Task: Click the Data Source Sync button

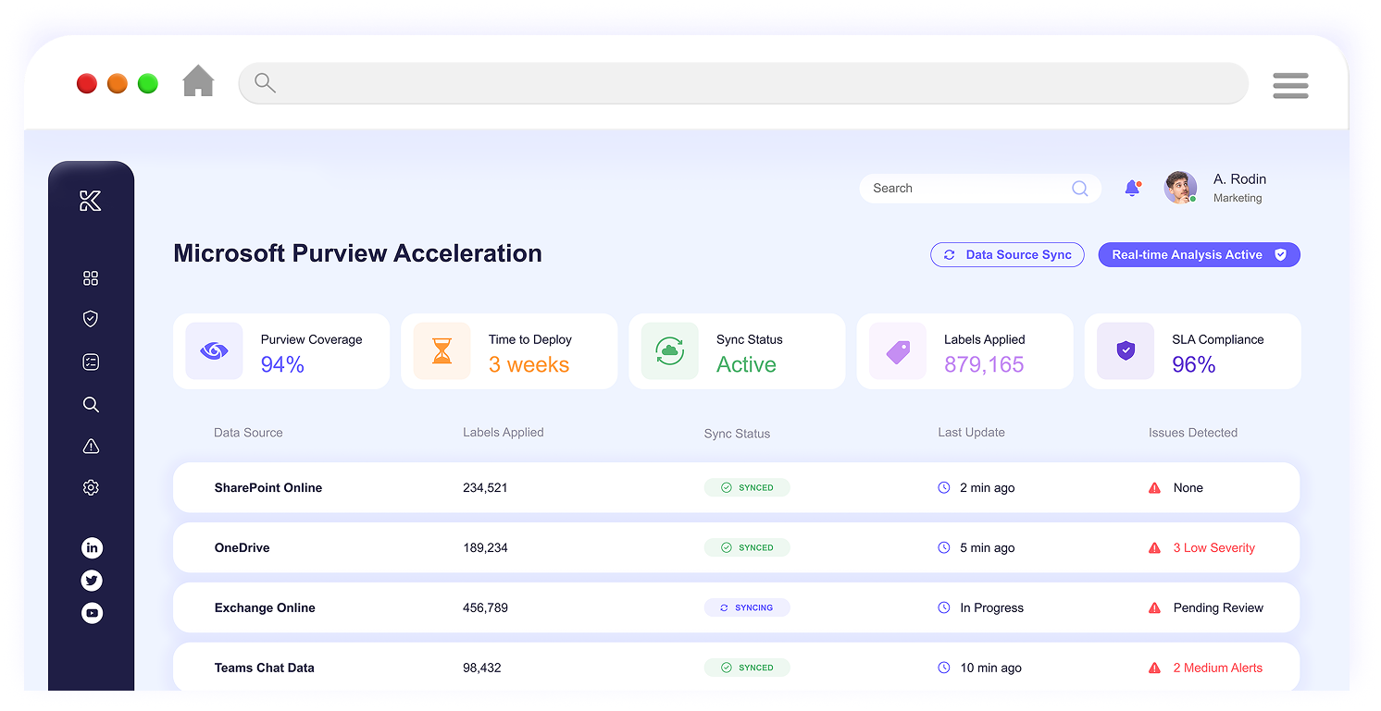Action: [x=1007, y=255]
